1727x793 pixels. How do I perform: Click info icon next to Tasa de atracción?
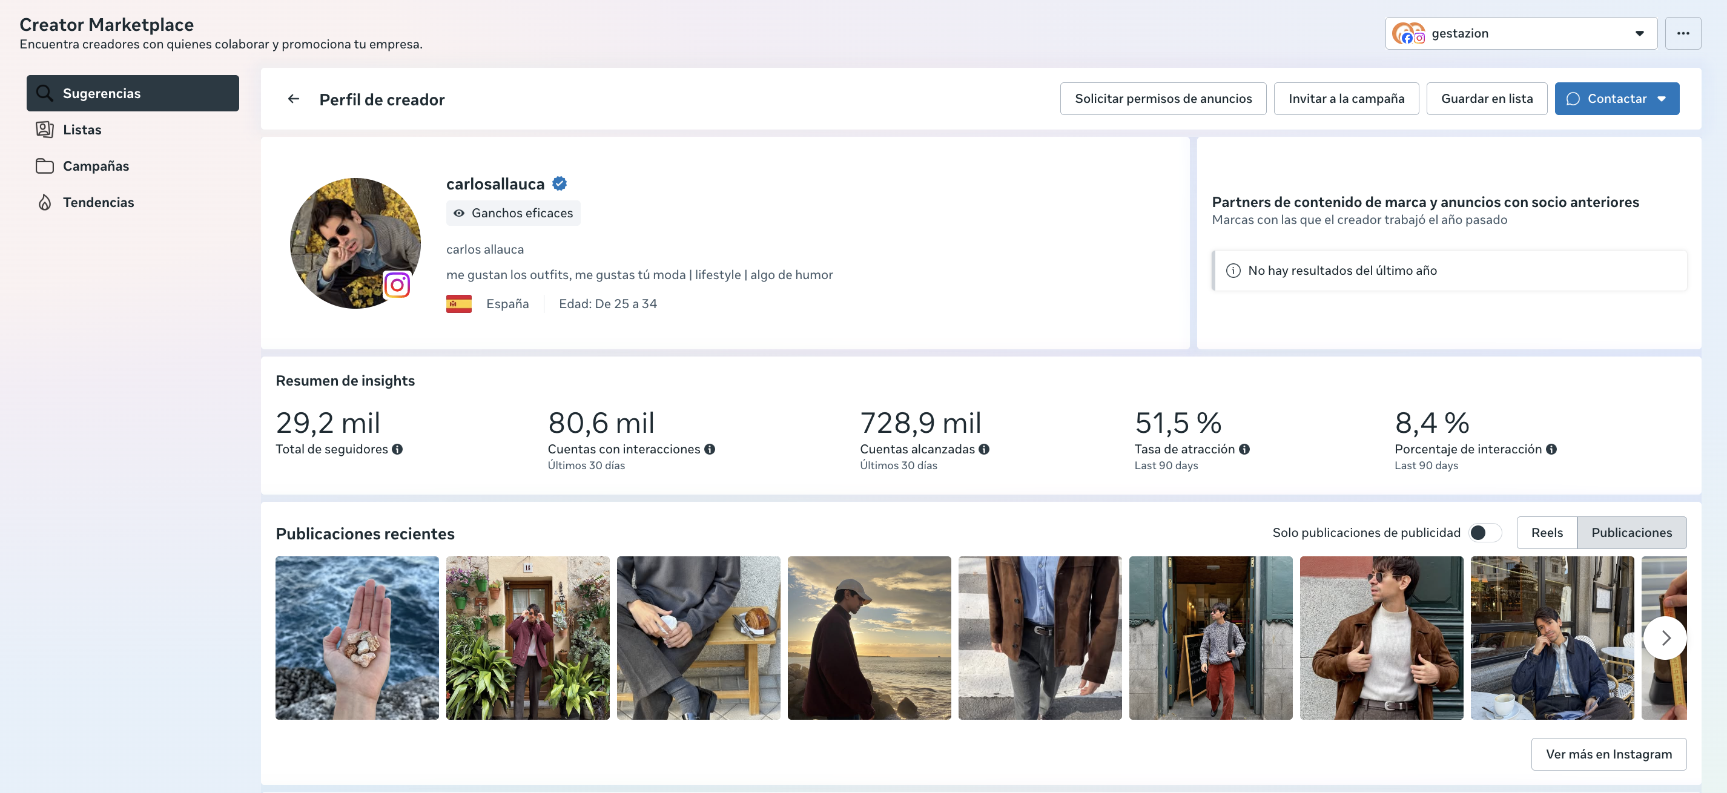(1244, 449)
